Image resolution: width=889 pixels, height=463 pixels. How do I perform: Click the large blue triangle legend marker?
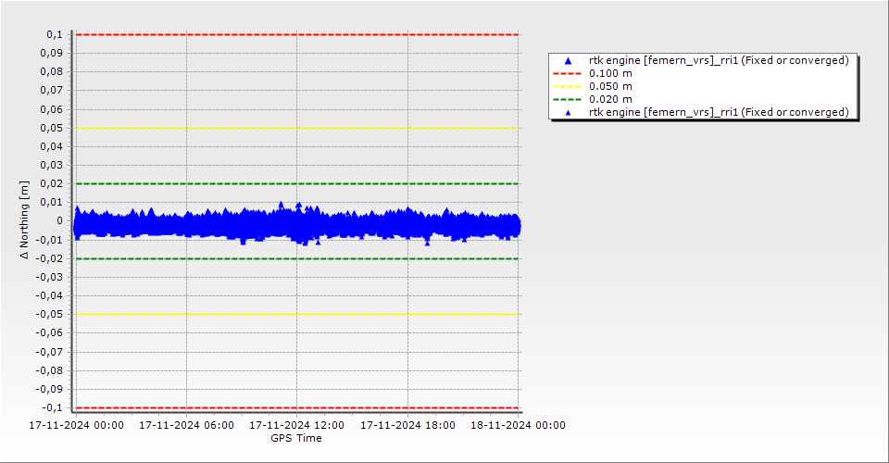pos(569,61)
